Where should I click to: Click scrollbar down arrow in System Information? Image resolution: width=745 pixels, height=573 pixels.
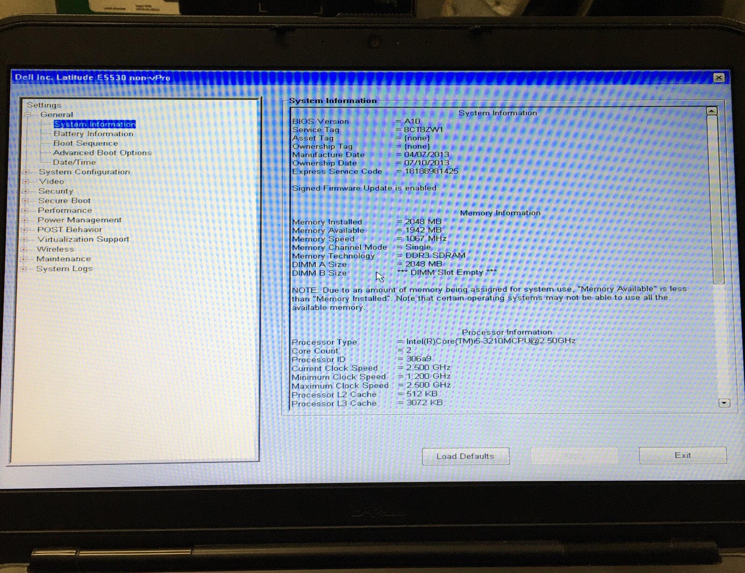click(x=724, y=403)
